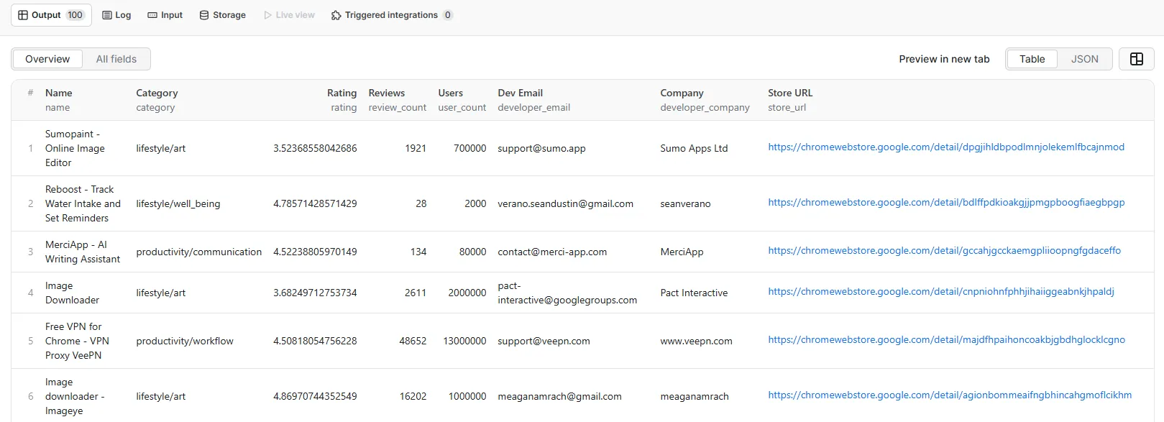Click user count 13000000
The width and height of the screenshot is (1164, 422).
pos(464,341)
